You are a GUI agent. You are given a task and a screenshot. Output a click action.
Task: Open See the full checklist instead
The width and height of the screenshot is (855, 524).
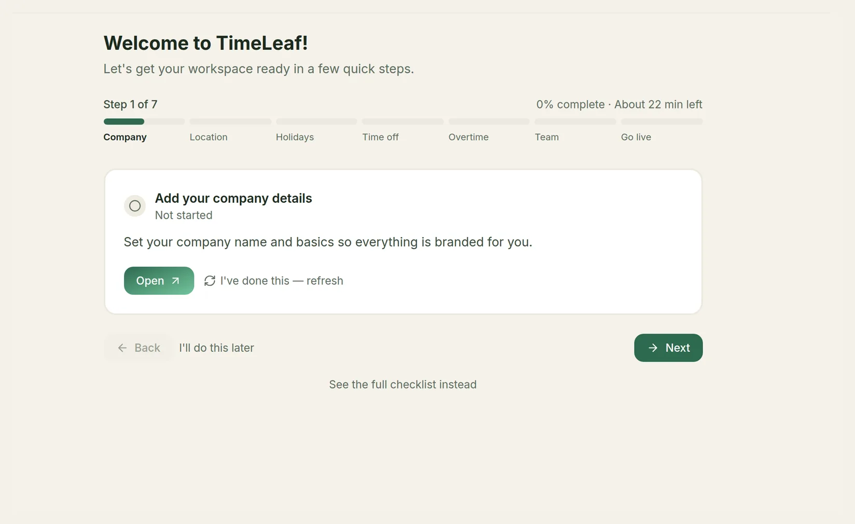pyautogui.click(x=403, y=384)
